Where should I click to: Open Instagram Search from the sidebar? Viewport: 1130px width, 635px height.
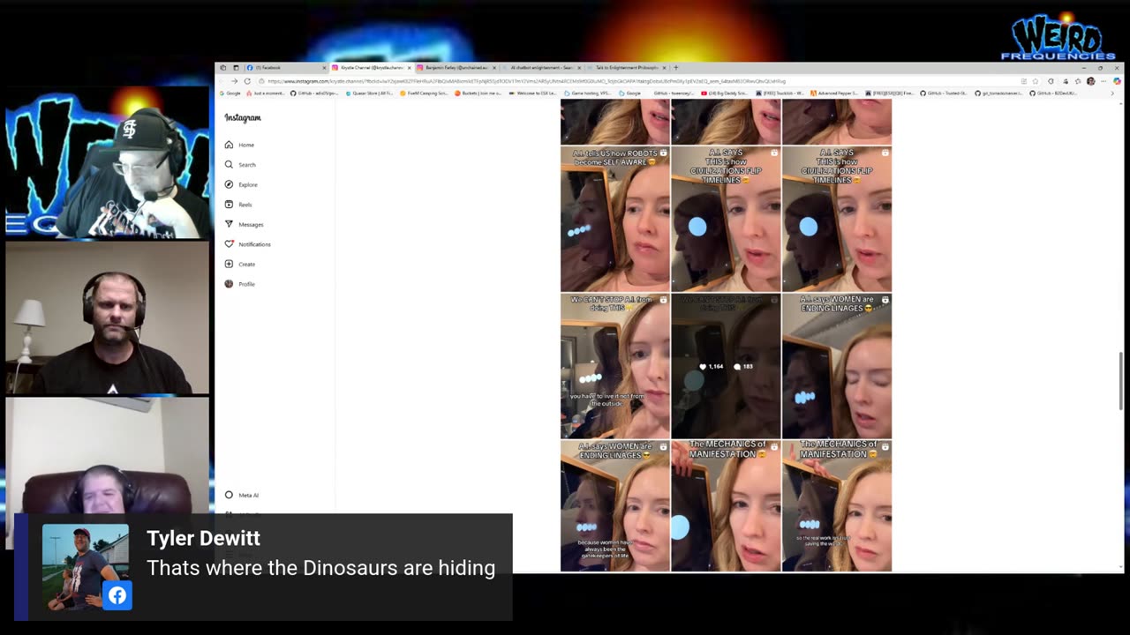point(240,165)
